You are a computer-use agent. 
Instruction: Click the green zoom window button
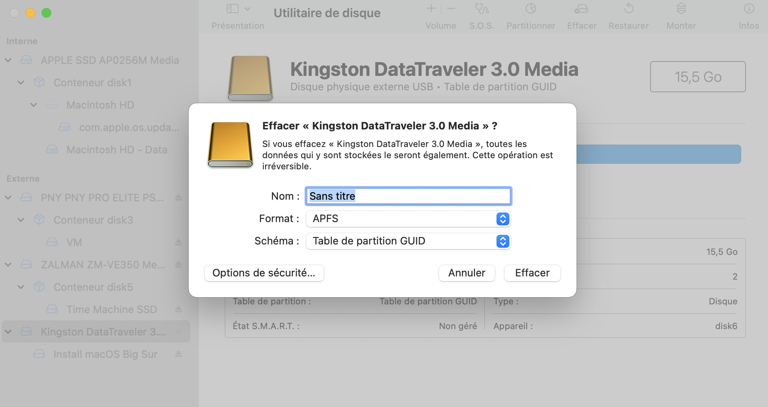pyautogui.click(x=46, y=13)
